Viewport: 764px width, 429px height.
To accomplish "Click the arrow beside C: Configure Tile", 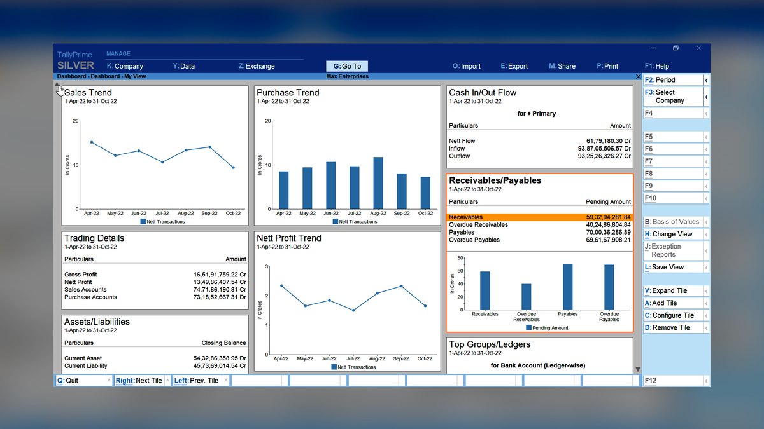I will point(706,315).
